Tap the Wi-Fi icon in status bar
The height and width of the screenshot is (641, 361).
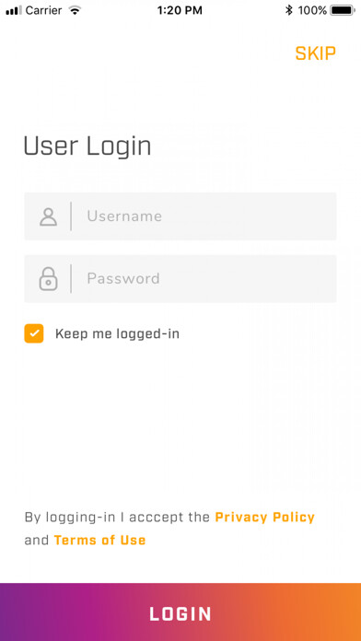click(75, 10)
